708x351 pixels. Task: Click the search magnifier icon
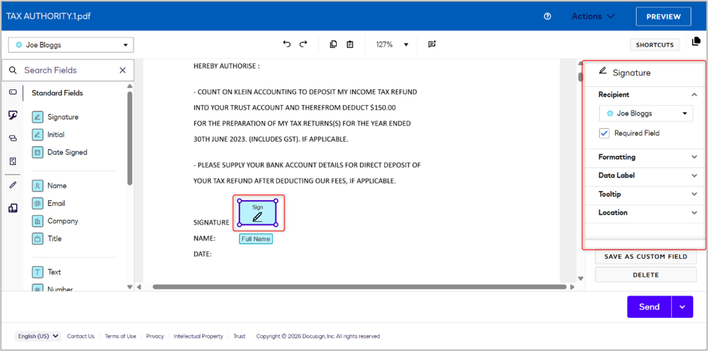tap(13, 70)
